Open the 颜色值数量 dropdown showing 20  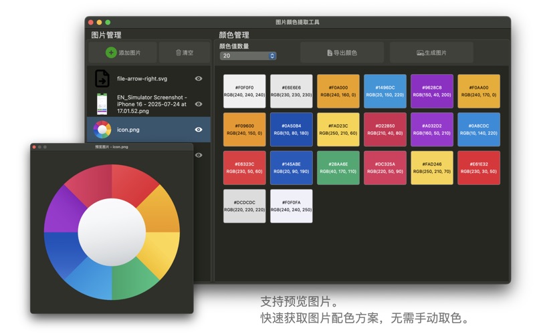point(247,56)
